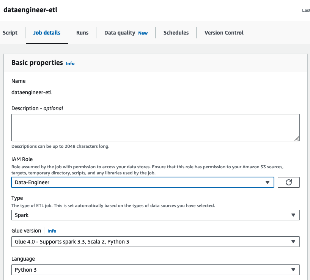310x280 pixels.
Task: Open the Glue version dropdown
Action: pyautogui.click(x=155, y=242)
